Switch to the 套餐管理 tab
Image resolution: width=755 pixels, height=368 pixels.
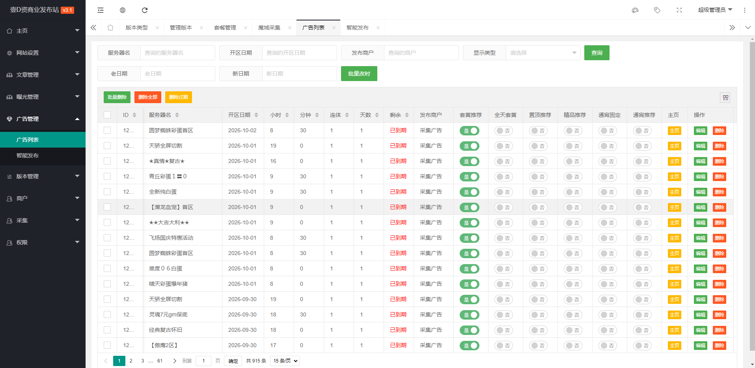(x=225, y=28)
